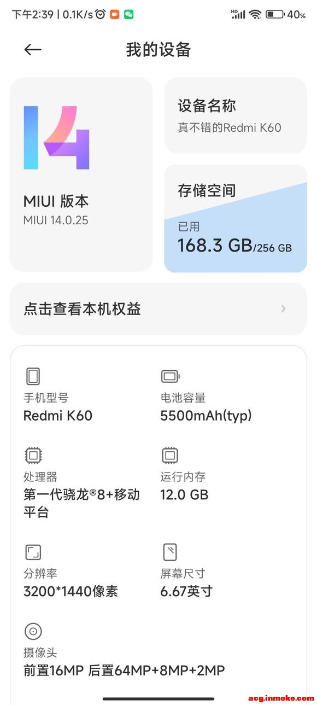Image resolution: width=317 pixels, height=705 pixels.
Task: Tap the 第一代骁龙8+ processor text
Action: (81, 503)
